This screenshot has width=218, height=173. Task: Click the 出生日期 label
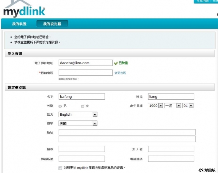(x=136, y=106)
